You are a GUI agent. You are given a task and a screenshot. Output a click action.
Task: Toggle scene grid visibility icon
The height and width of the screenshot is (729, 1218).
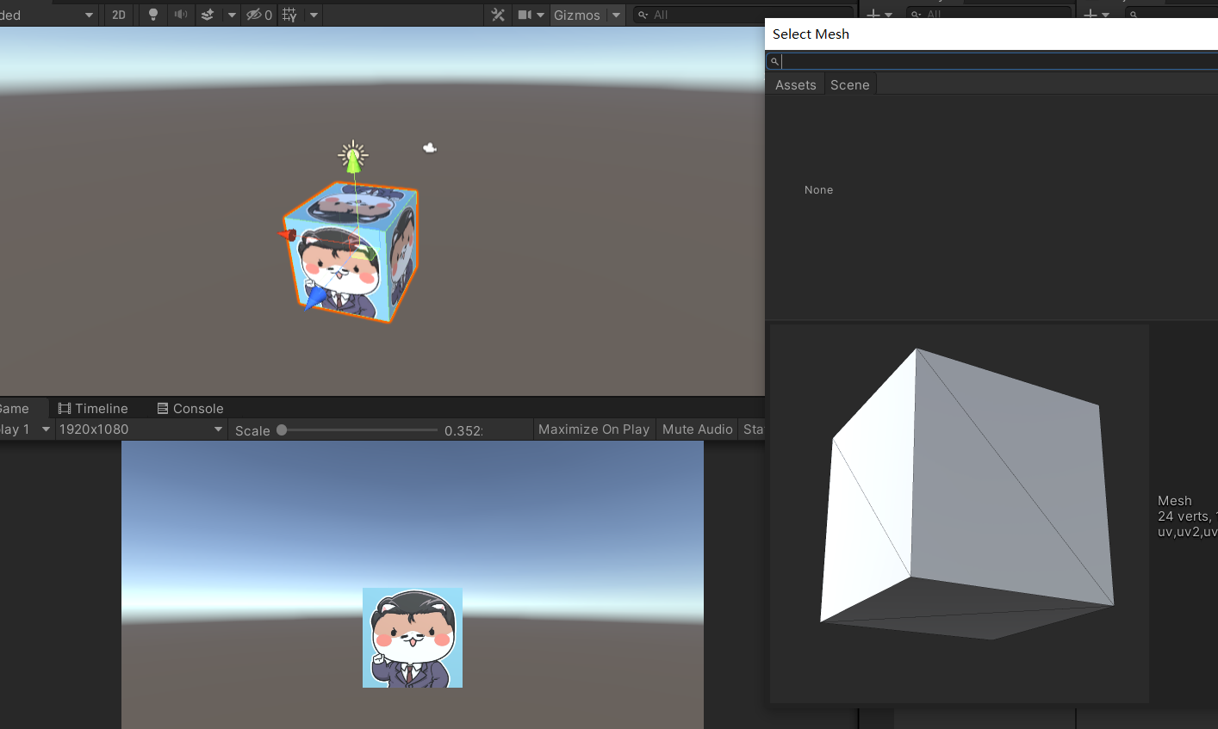click(x=289, y=15)
